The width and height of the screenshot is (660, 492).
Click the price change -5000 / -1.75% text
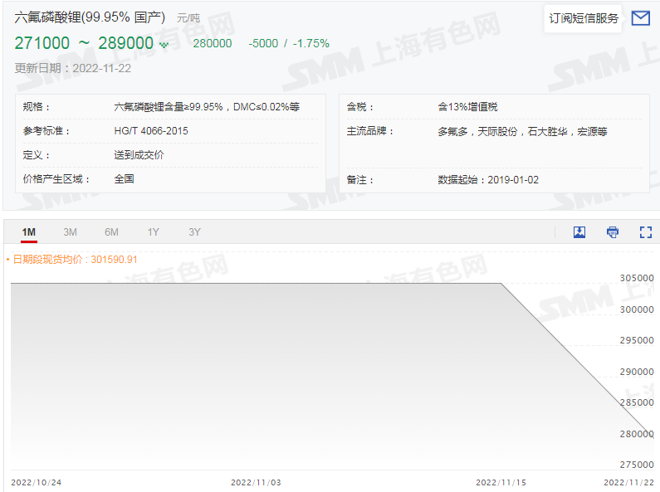[x=288, y=43]
